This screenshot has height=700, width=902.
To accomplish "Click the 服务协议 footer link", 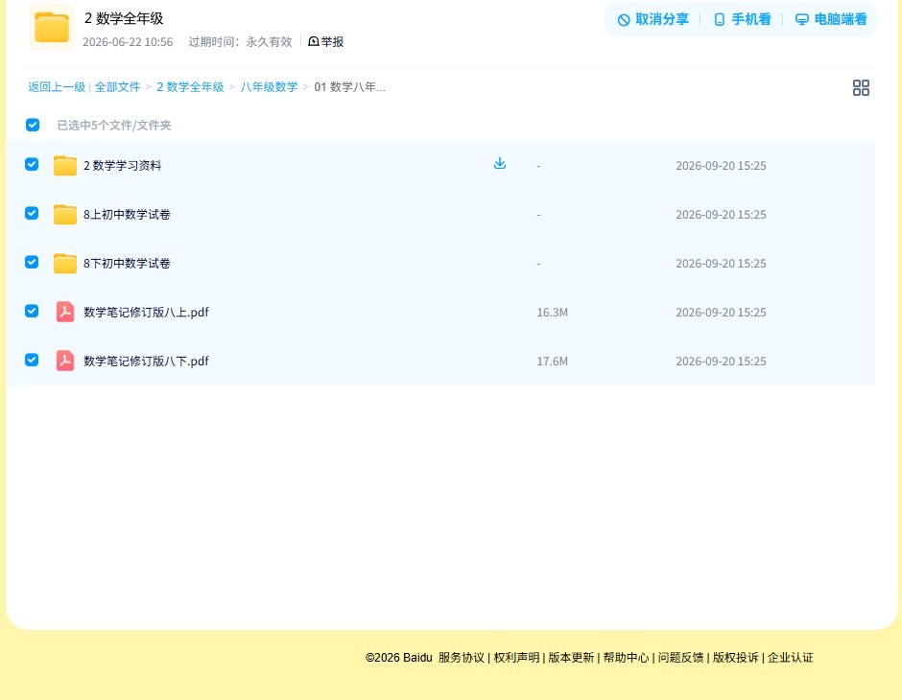I will click(462, 658).
